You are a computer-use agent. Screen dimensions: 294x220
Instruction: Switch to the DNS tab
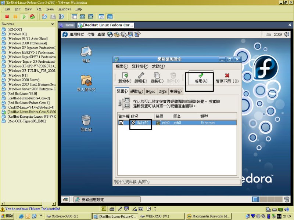click(162, 91)
